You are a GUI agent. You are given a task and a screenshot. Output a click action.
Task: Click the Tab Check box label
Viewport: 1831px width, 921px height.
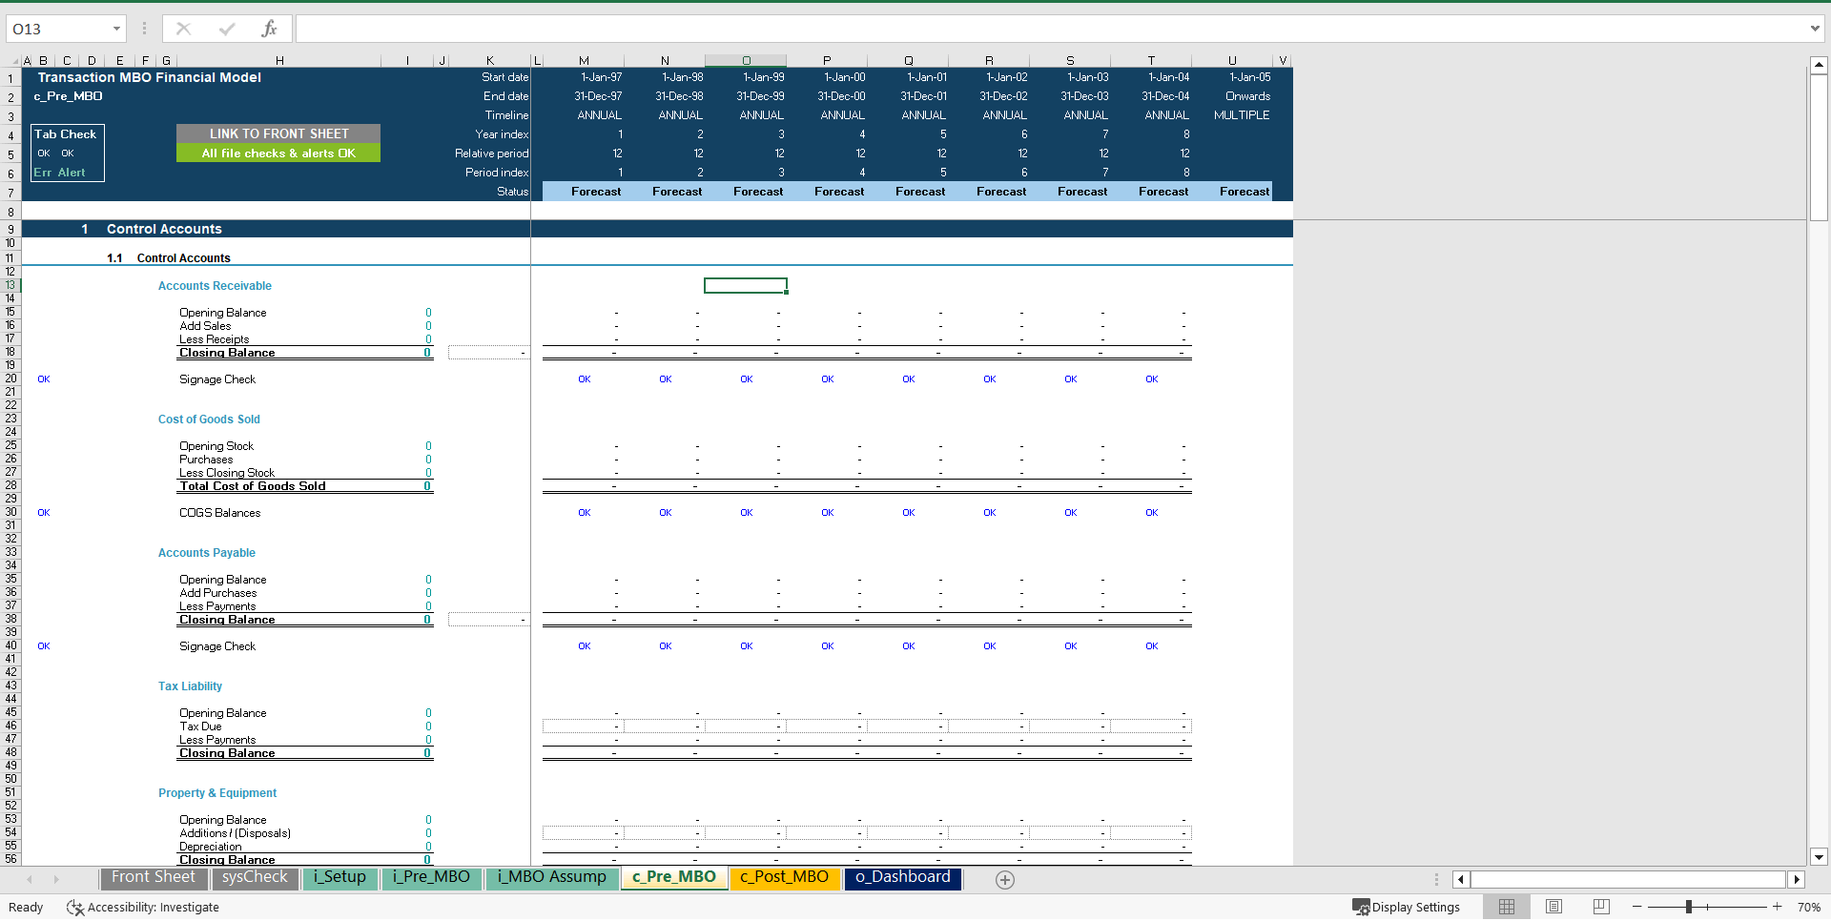pyautogui.click(x=65, y=134)
